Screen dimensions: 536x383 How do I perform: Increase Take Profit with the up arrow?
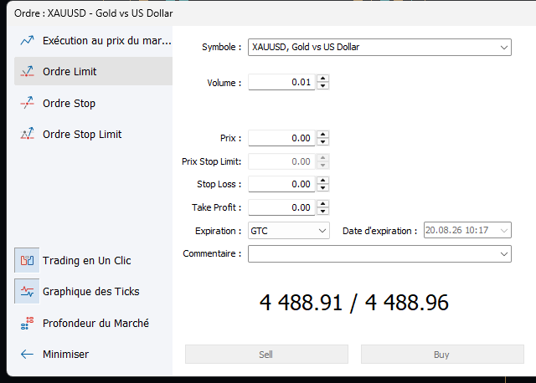pos(323,204)
